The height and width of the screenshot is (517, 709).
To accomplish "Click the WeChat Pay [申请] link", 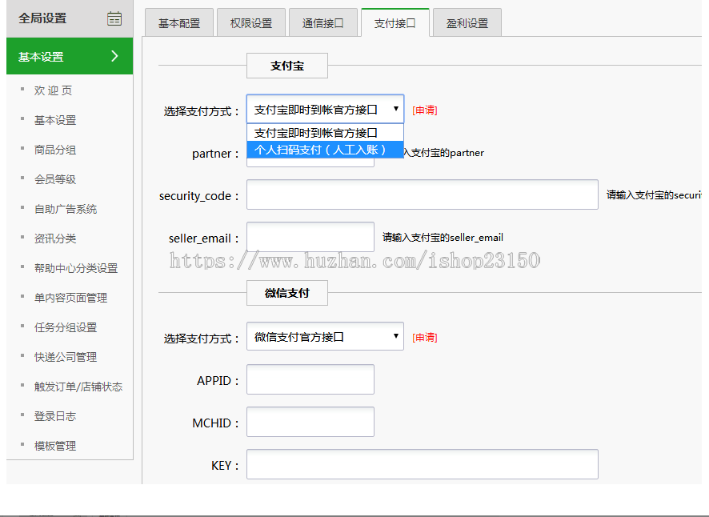I will (x=425, y=337).
